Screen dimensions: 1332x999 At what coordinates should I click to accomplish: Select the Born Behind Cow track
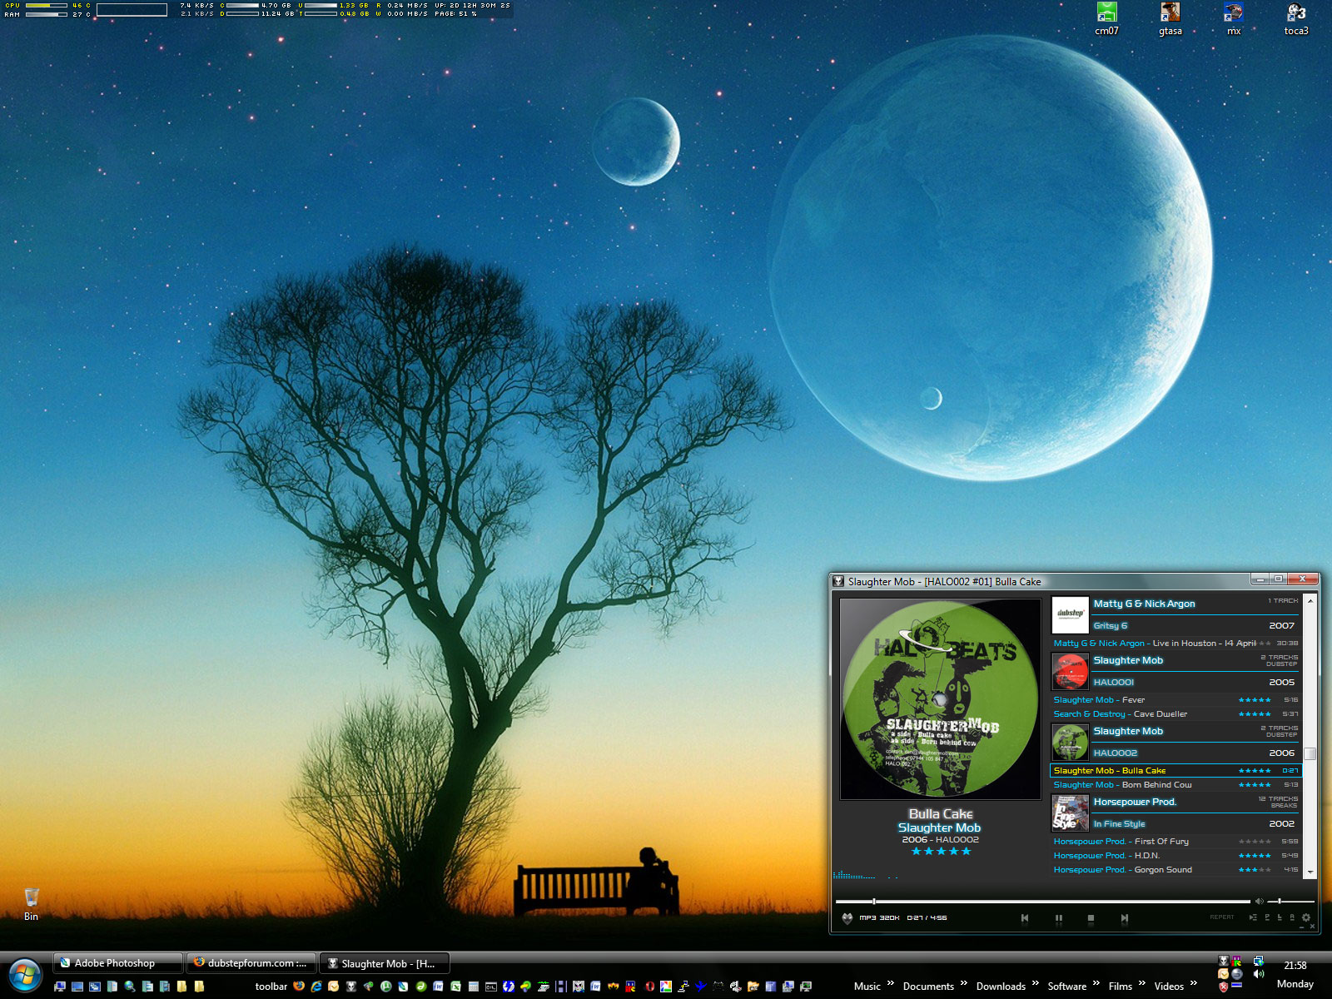[x=1156, y=784]
